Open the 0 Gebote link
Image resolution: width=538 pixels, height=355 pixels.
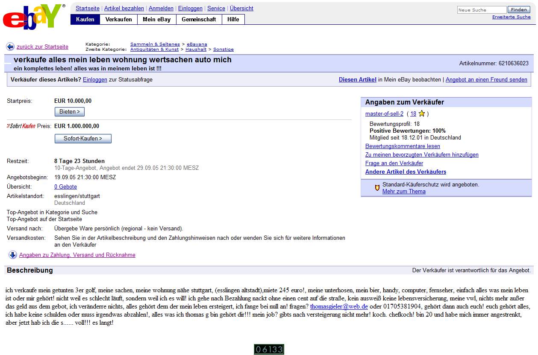(x=65, y=187)
